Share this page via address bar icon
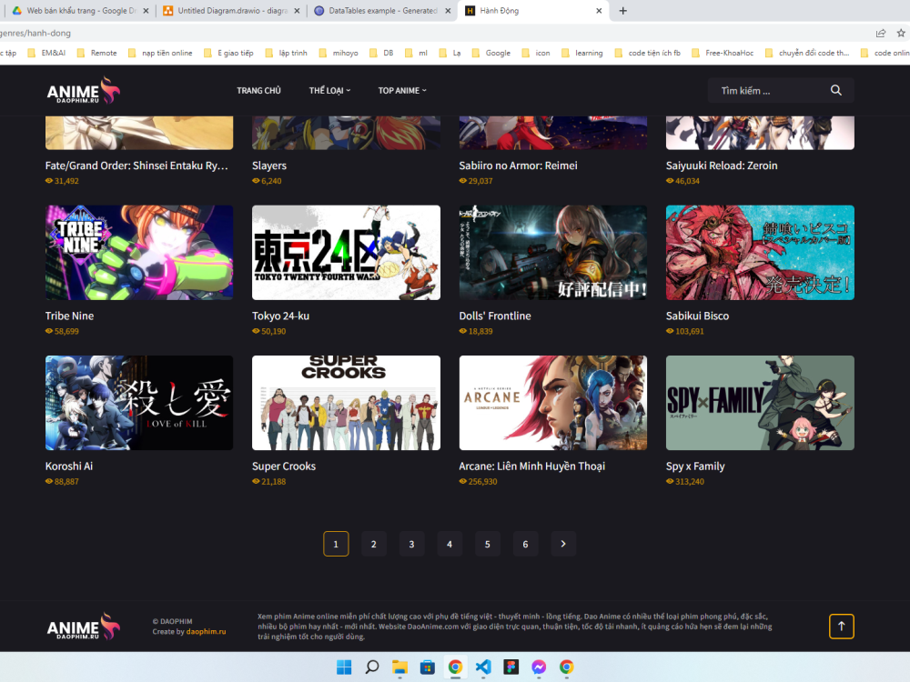This screenshot has width=910, height=682. [x=880, y=33]
